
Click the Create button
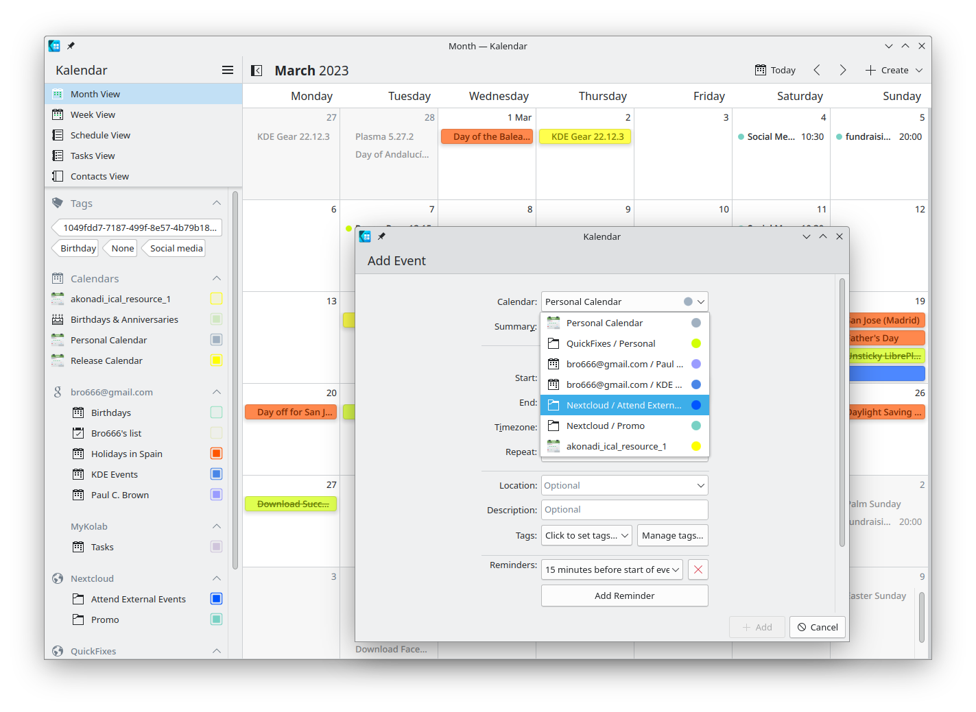(887, 70)
